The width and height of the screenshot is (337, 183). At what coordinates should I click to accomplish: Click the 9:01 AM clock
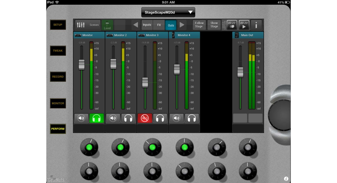[168, 2]
